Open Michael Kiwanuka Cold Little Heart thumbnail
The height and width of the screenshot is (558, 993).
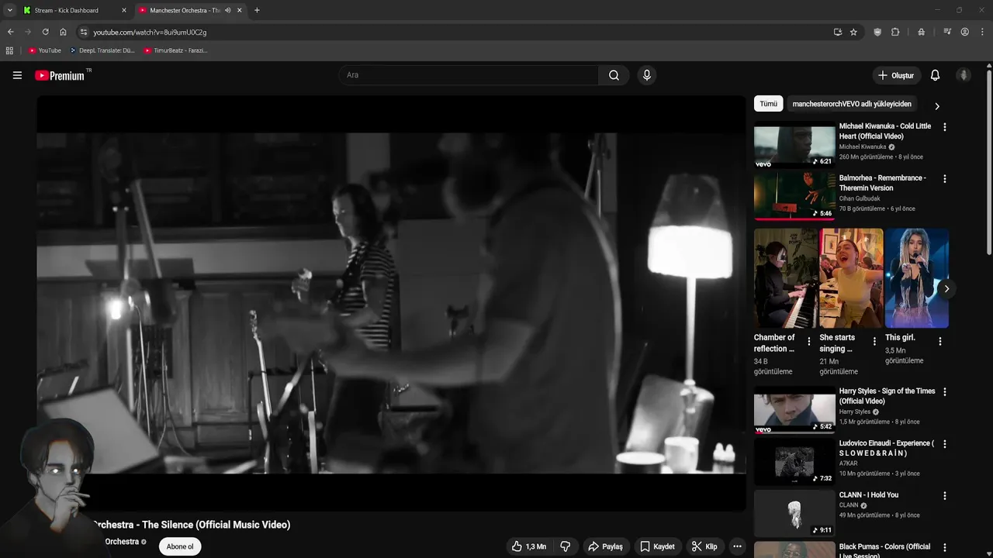pos(794,145)
